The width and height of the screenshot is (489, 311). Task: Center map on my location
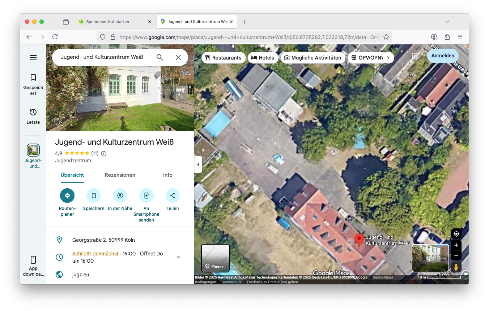(x=456, y=234)
